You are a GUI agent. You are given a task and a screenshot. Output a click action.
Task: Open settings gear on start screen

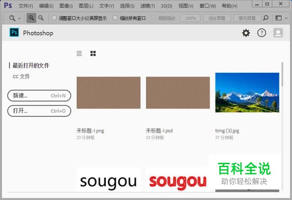(x=246, y=33)
